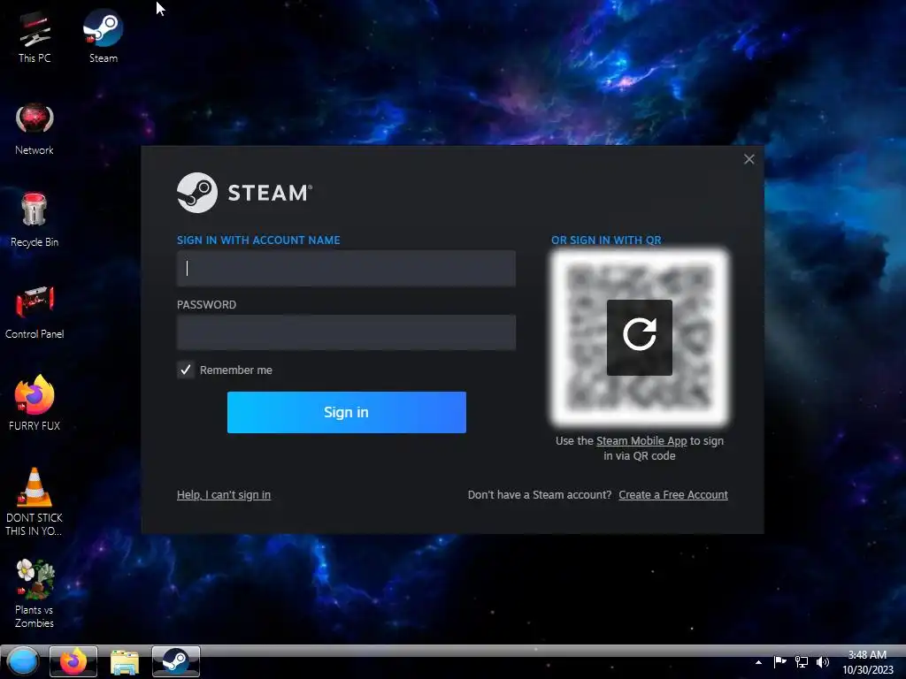This screenshot has height=679, width=906.
Task: Click the Sign in button
Action: tap(347, 412)
